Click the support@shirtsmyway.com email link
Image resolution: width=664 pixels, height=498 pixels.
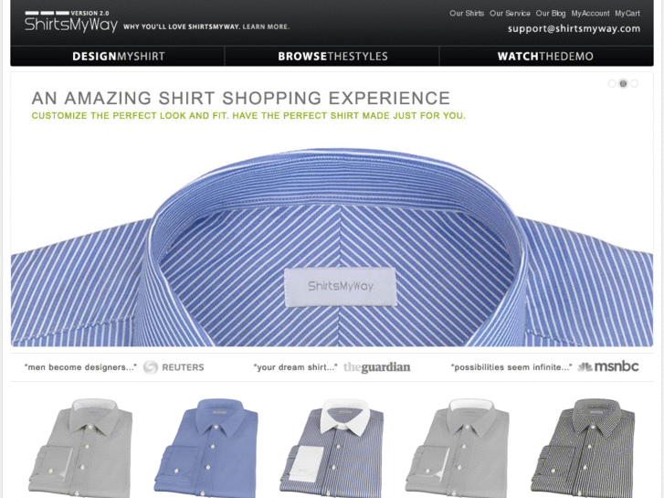pyautogui.click(x=574, y=28)
